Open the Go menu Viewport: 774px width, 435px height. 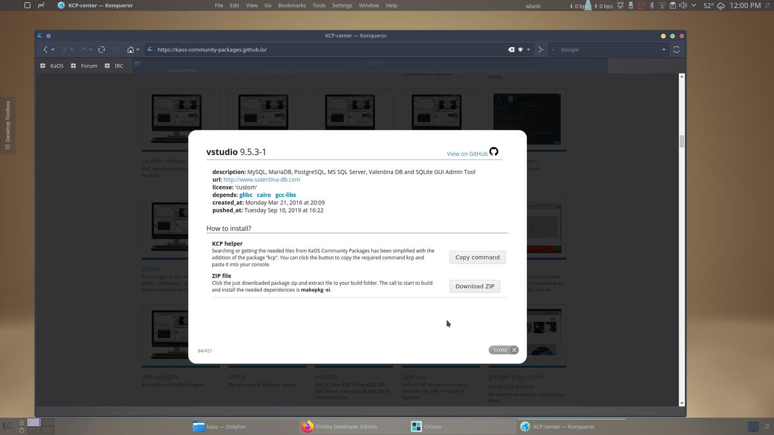point(268,5)
